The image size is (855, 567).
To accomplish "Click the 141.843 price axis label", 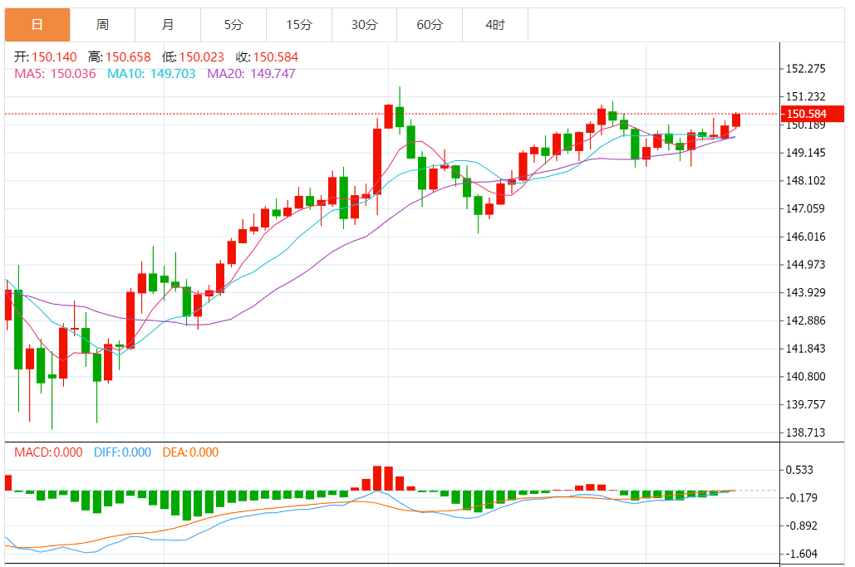I will point(805,349).
